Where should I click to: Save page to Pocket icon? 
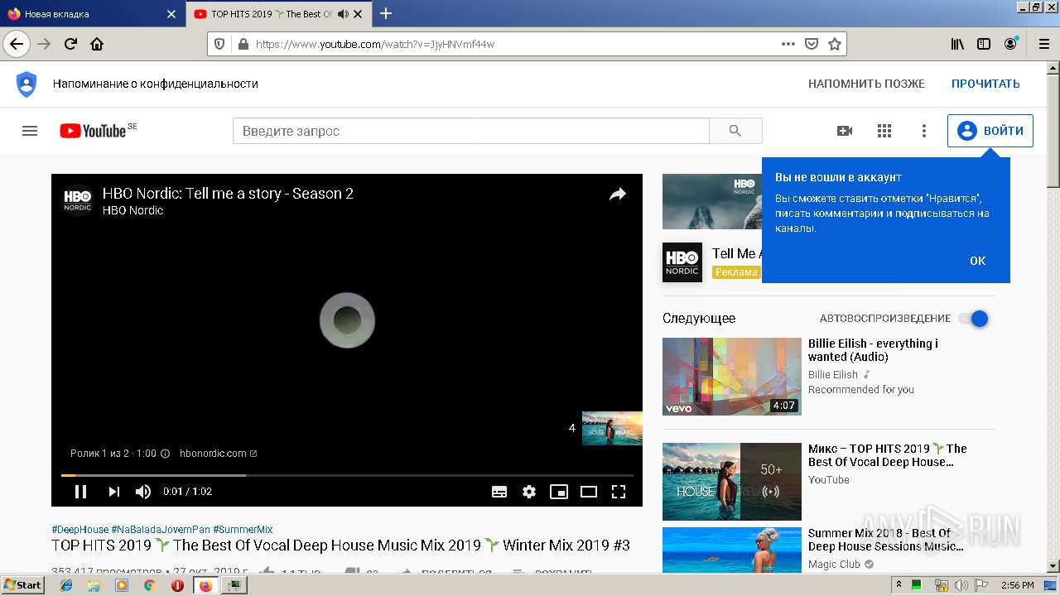tap(812, 44)
